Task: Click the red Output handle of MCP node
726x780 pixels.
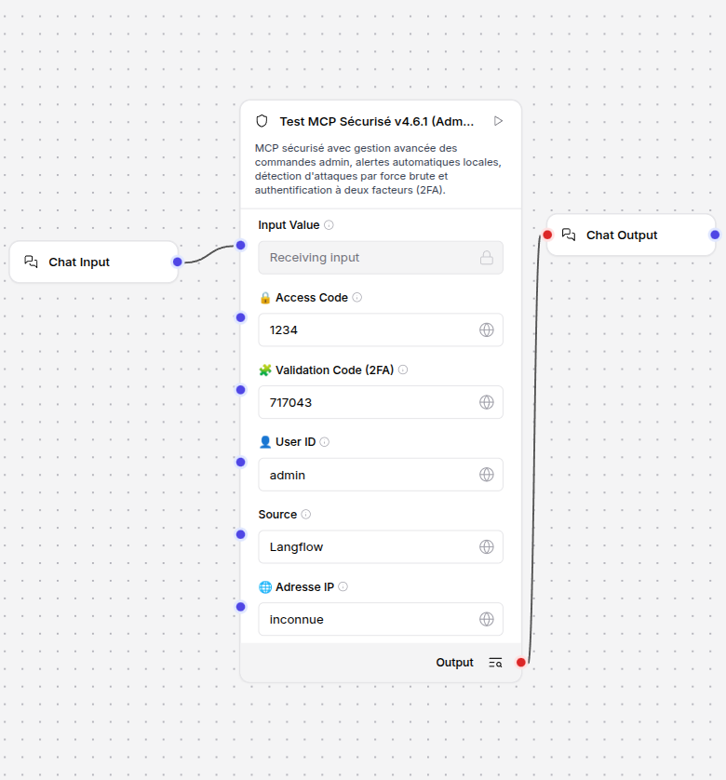Action: [x=521, y=663]
